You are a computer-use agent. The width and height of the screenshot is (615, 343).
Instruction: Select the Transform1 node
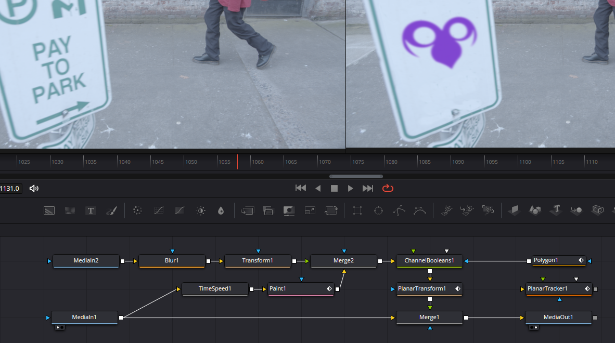coord(258,261)
